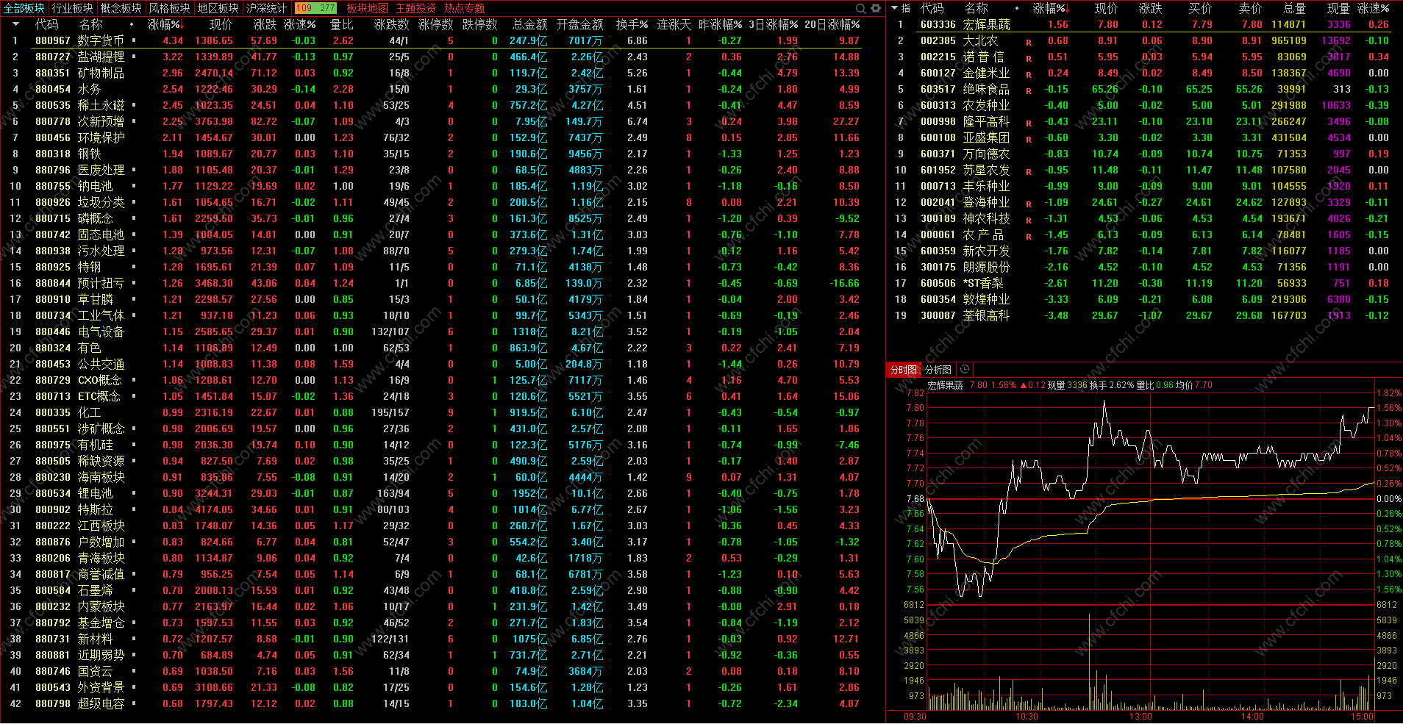Viewport: 1403px width, 724px height.
Task: Switch to 地区板块 tab
Action: (x=218, y=8)
